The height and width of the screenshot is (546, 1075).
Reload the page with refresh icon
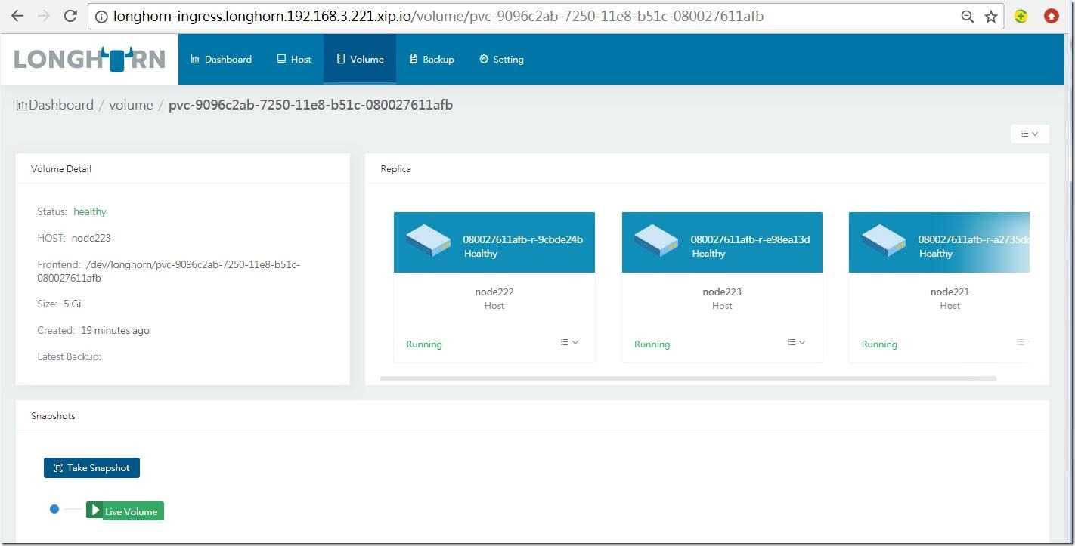[70, 16]
